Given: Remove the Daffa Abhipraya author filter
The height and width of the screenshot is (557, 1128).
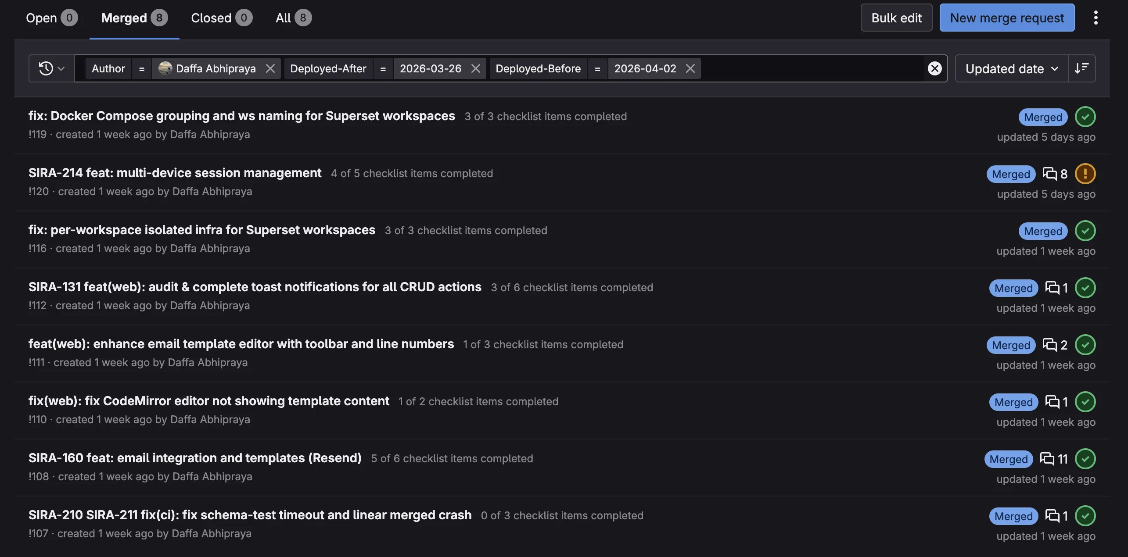Looking at the screenshot, I should click(x=270, y=68).
